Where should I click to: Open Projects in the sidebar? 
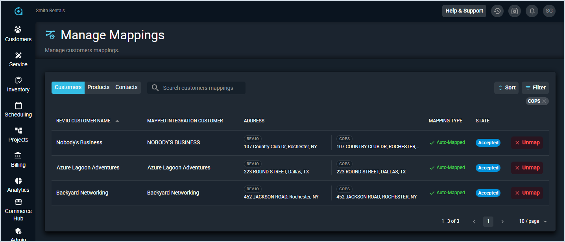tap(18, 131)
